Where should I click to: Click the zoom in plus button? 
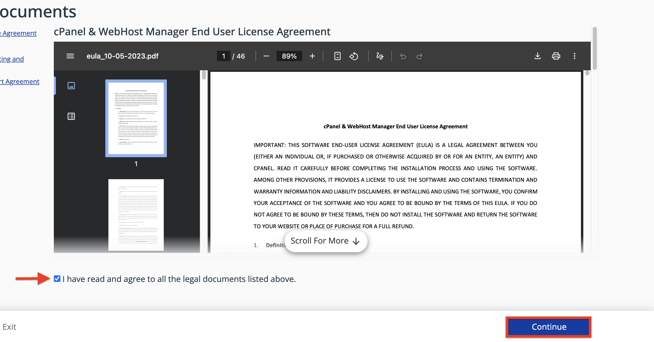(x=312, y=56)
